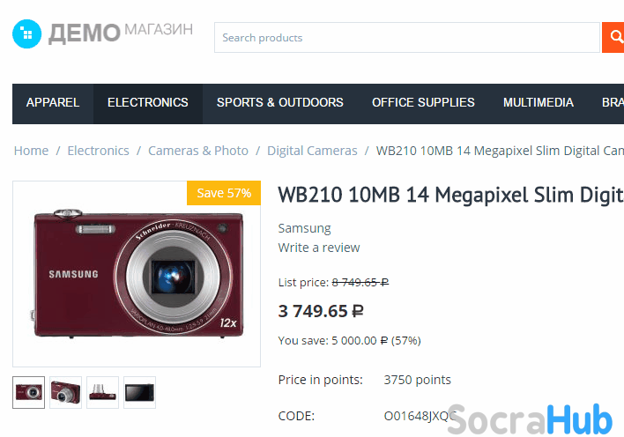Open the Apparel menu category
624x437 pixels.
[x=53, y=103]
